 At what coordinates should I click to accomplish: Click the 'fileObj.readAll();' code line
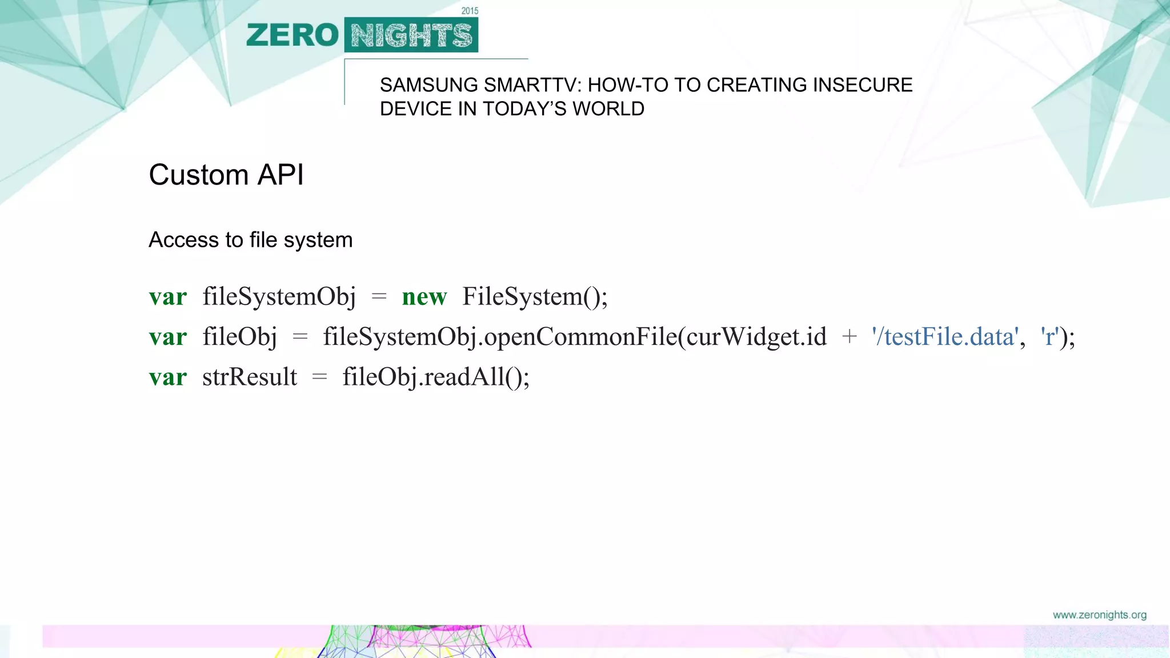click(x=339, y=377)
